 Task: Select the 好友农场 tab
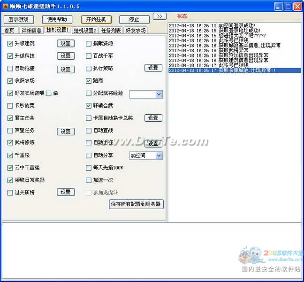[135, 31]
